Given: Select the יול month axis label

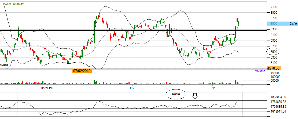Looking at the screenshot, I should click(x=212, y=88).
